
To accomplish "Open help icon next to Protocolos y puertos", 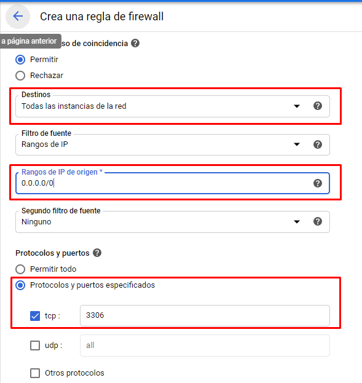I will [x=97, y=253].
